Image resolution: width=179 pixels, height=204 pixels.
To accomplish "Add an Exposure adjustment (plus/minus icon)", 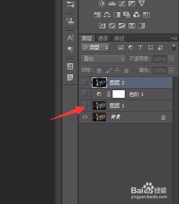I will coord(132,3).
